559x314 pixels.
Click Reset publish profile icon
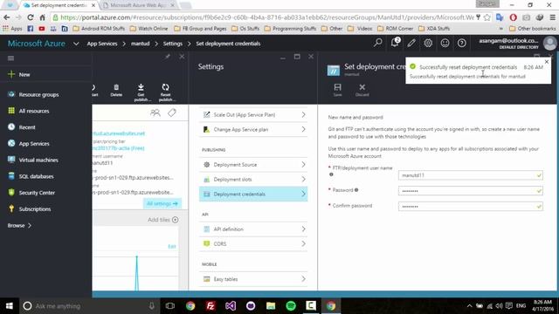point(165,92)
